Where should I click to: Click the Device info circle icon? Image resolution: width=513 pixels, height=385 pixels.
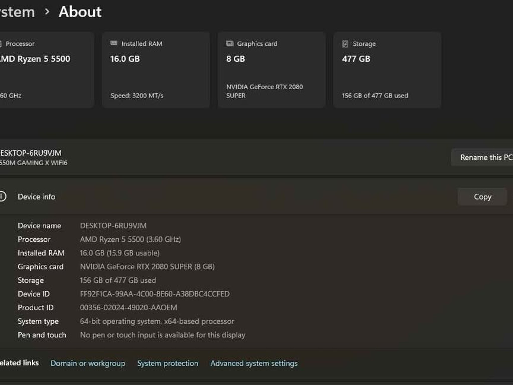[x=2, y=197]
